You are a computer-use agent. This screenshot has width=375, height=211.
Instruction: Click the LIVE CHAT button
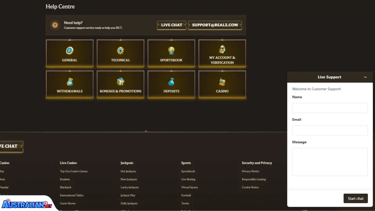(x=171, y=25)
